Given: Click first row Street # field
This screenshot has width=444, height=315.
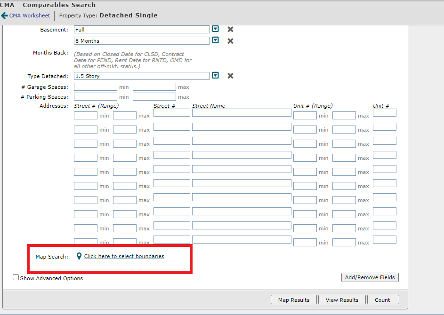Looking at the screenshot, I should [x=171, y=112].
